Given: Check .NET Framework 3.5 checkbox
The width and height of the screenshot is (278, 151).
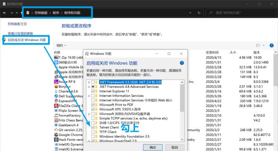Looking at the screenshot, I should 93,82.
